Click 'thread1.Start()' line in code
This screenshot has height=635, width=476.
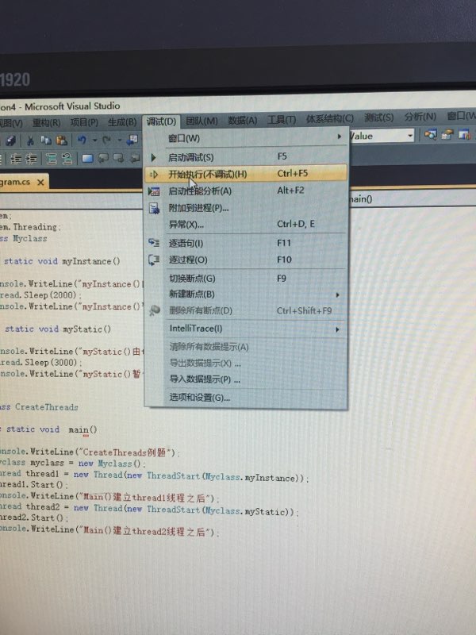point(33,485)
